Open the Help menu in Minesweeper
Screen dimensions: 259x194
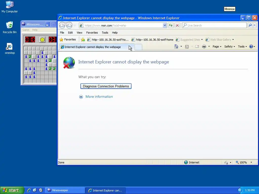click(35, 30)
